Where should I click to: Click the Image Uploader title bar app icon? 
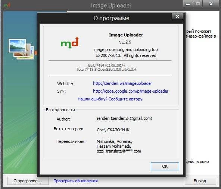click(x=7, y=6)
